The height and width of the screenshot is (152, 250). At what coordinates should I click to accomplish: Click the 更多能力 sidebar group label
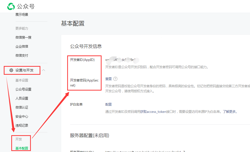click(x=22, y=28)
